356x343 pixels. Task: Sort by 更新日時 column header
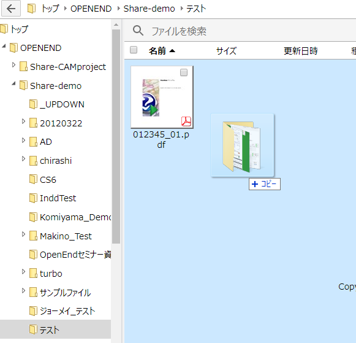click(301, 51)
